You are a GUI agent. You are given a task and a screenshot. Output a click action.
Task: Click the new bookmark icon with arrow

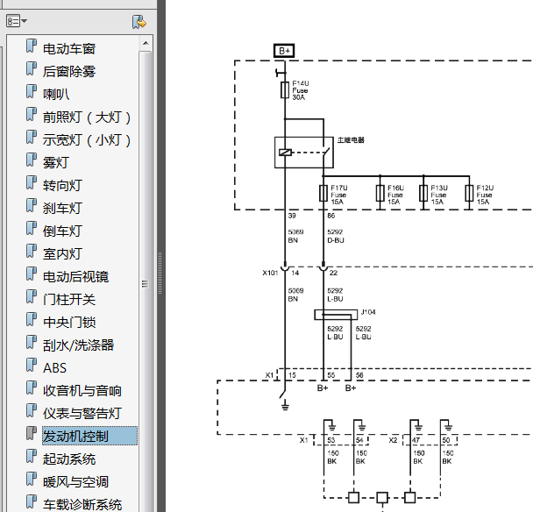139,22
